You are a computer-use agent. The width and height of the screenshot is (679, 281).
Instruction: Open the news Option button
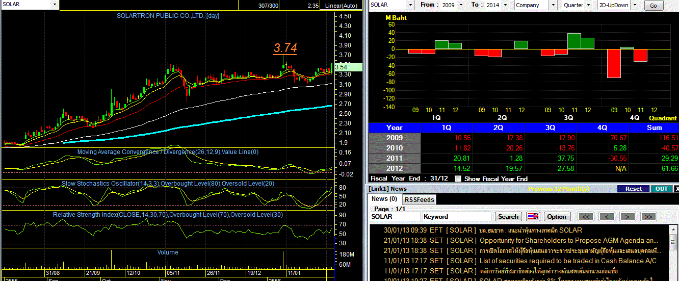click(x=557, y=217)
